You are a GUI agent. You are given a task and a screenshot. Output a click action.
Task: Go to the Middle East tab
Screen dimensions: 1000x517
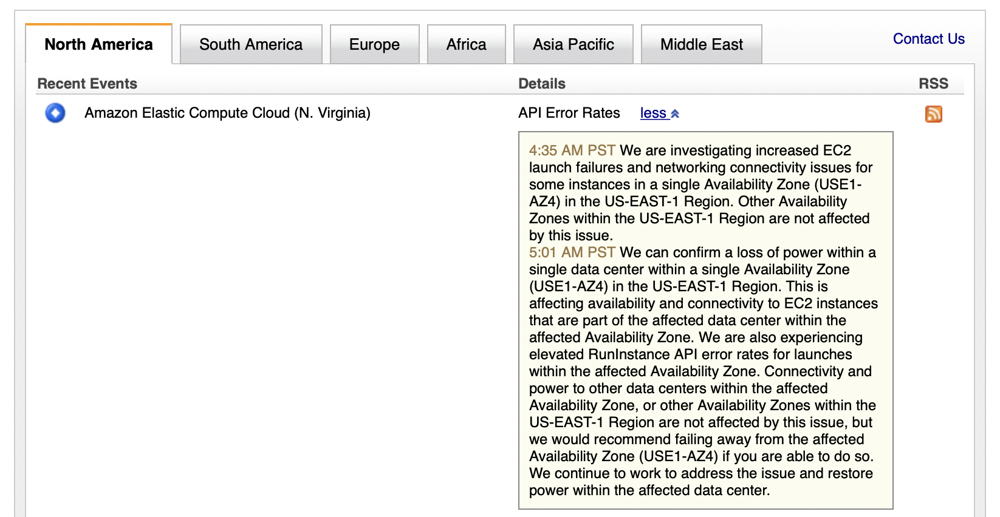(x=701, y=44)
